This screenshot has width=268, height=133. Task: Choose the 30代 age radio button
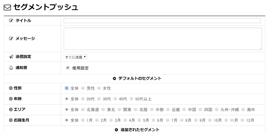tap(99, 99)
